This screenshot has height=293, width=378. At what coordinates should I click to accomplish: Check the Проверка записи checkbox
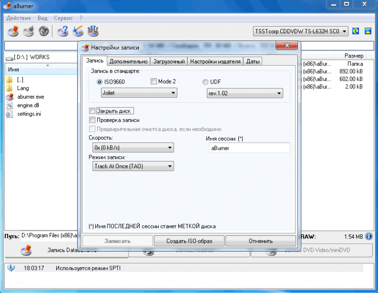92,120
